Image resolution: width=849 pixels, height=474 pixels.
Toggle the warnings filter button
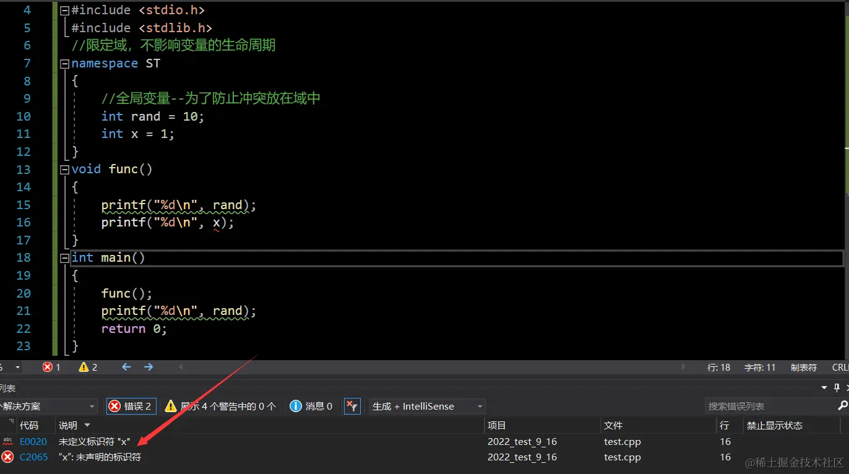pos(221,406)
